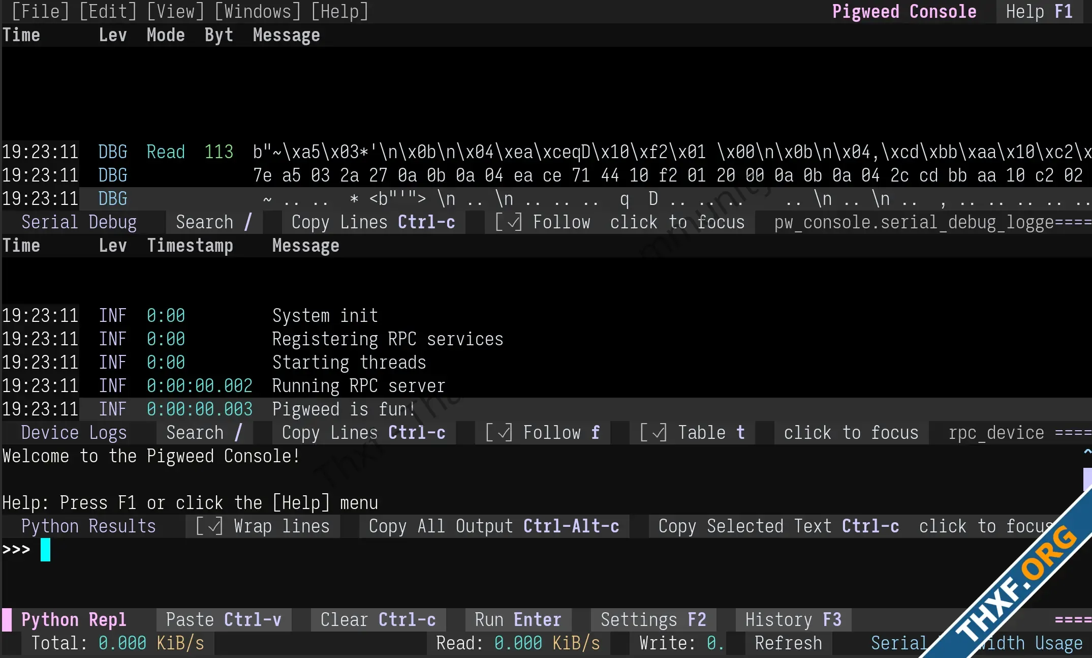This screenshot has width=1092, height=658.
Task: Click Run Enter button
Action: pos(518,620)
